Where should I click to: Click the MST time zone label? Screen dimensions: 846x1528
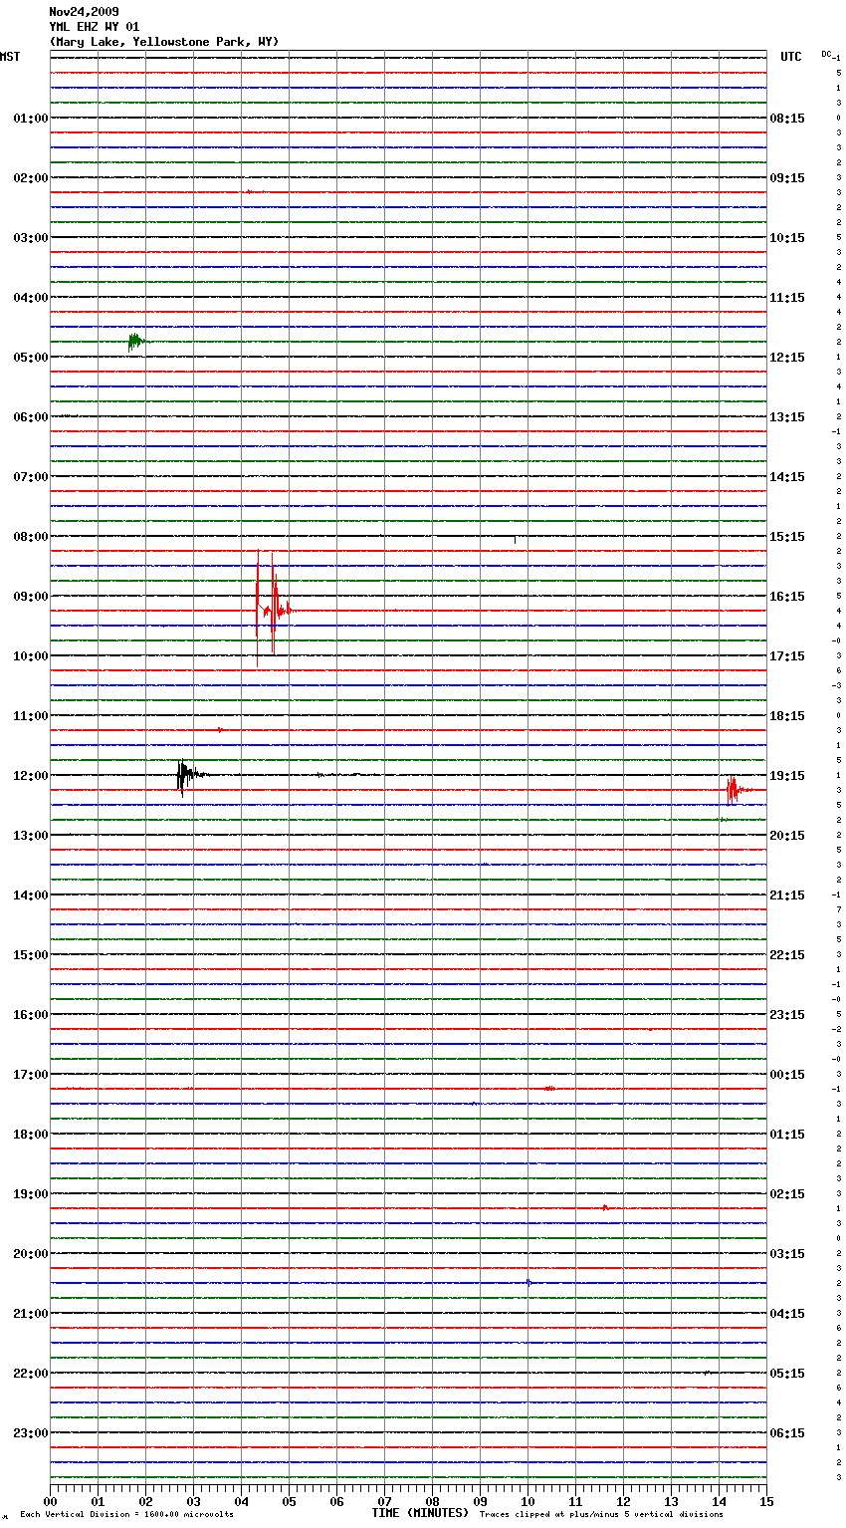click(x=10, y=57)
